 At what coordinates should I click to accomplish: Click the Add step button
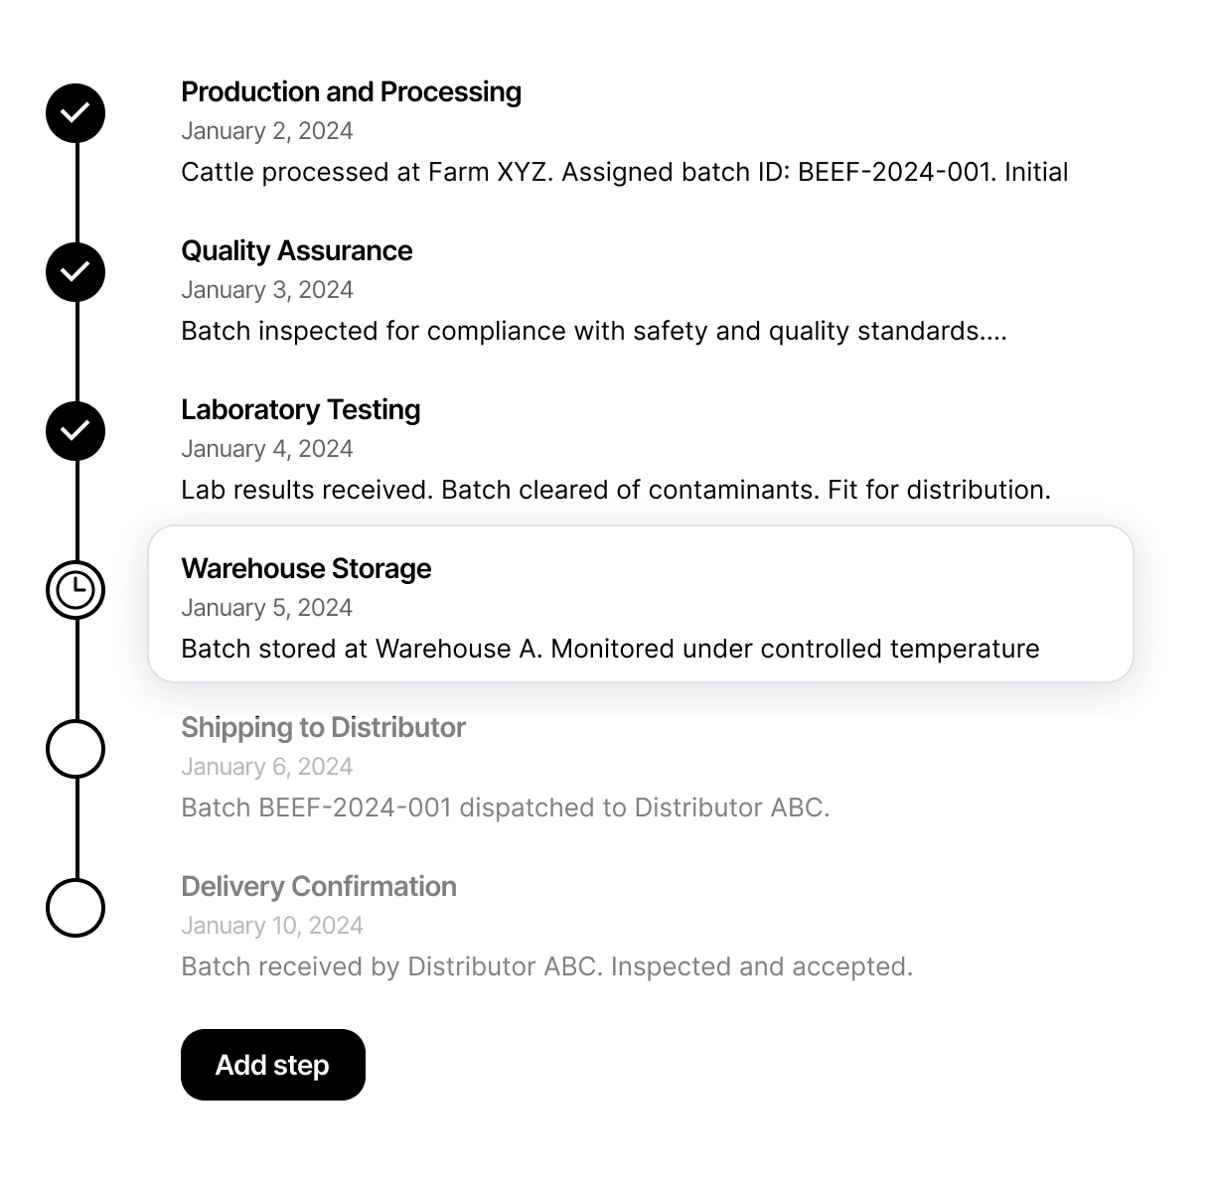[x=273, y=1065]
